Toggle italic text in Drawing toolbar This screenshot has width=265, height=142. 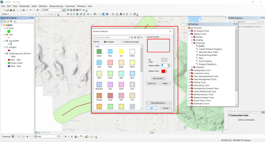[x=69, y=136]
